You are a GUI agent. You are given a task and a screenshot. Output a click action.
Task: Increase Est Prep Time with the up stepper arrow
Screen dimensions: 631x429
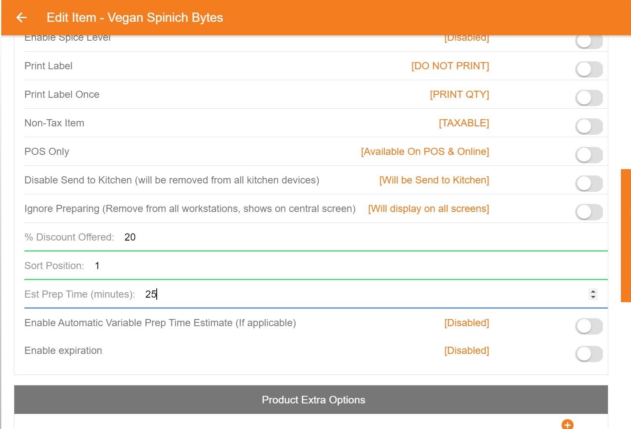tap(593, 291)
